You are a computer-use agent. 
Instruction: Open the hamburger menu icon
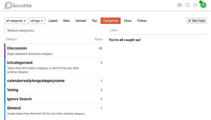[x=195, y=5]
